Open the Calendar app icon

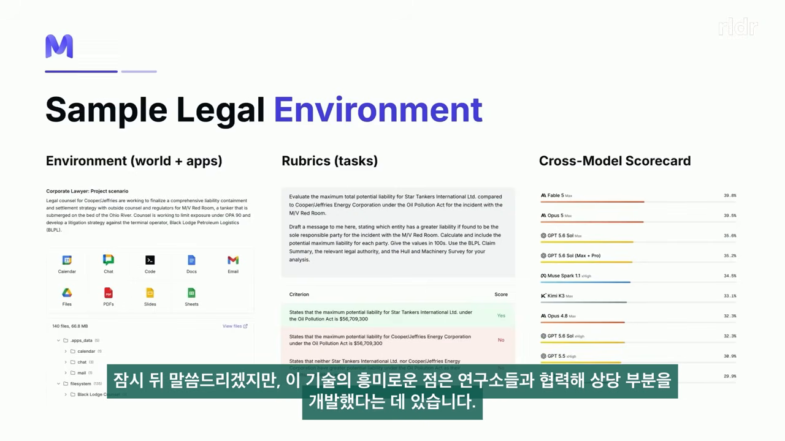67,260
